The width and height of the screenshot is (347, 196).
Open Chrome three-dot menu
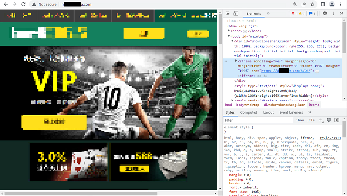point(341,4)
